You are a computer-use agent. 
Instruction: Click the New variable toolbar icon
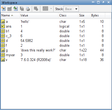pyautogui.click(x=3, y=9)
